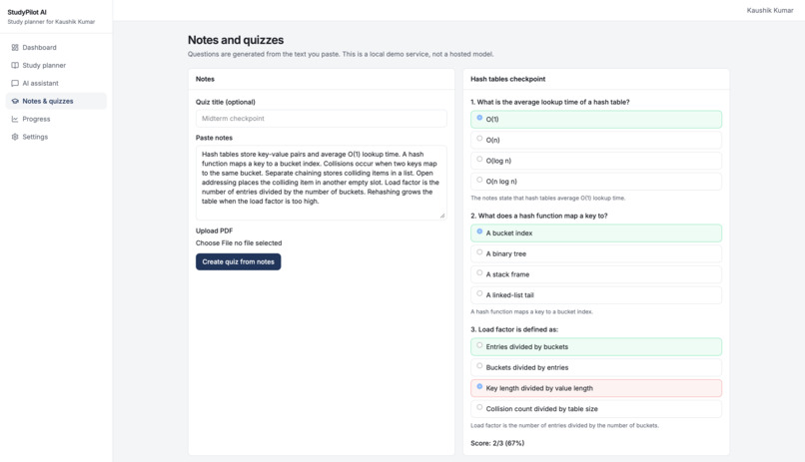
Task: Click the AI assistant chat icon
Action: click(x=15, y=83)
